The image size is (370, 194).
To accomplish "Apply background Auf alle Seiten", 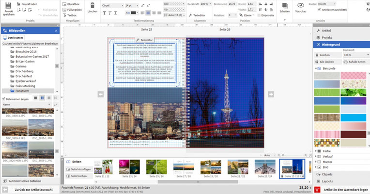I will 355,62.
